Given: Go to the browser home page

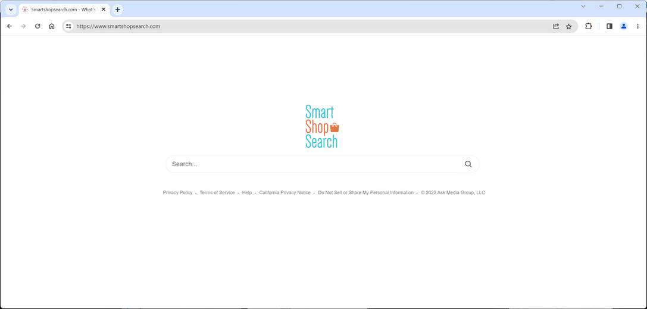Looking at the screenshot, I should click(x=52, y=26).
